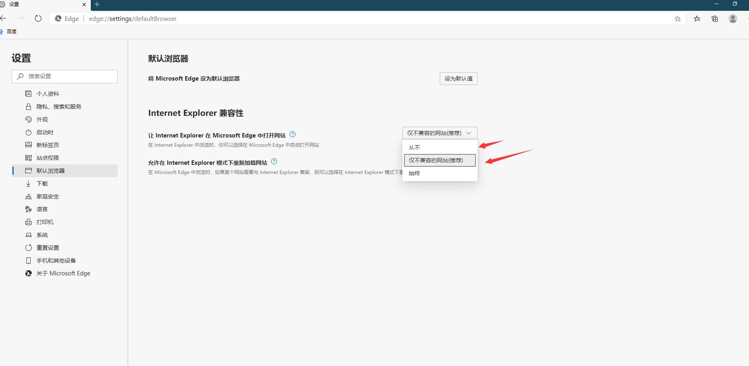Click the printer icon for 打印机

pos(29,222)
